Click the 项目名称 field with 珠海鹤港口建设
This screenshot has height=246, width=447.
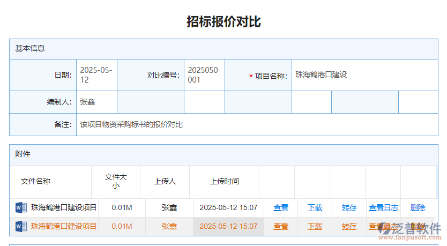click(x=364, y=75)
